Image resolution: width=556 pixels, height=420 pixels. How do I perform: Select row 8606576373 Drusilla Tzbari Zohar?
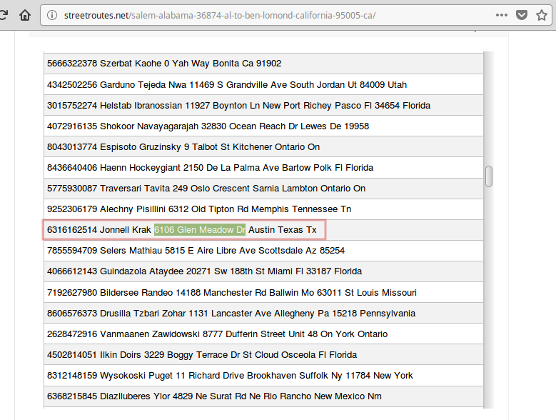pyautogui.click(x=263, y=314)
